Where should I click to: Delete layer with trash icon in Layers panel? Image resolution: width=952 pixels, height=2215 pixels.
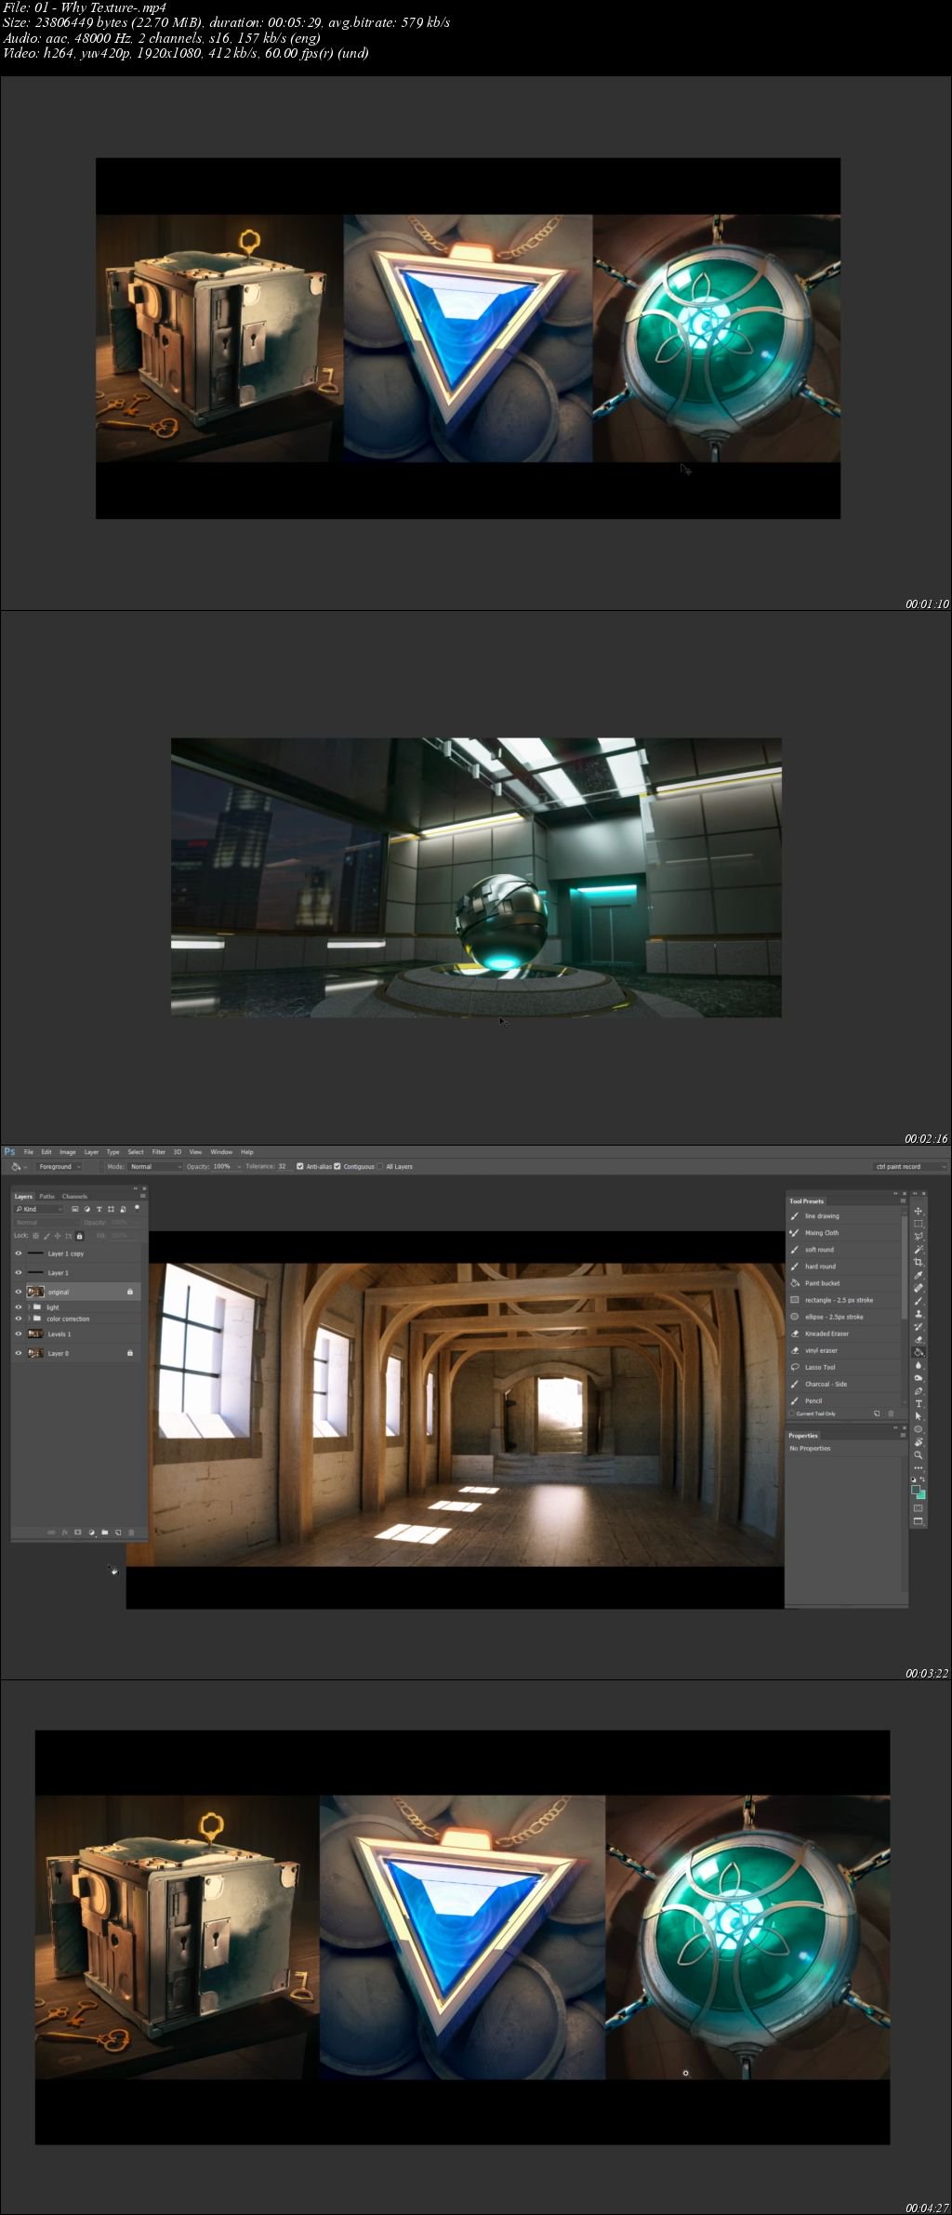[131, 1532]
